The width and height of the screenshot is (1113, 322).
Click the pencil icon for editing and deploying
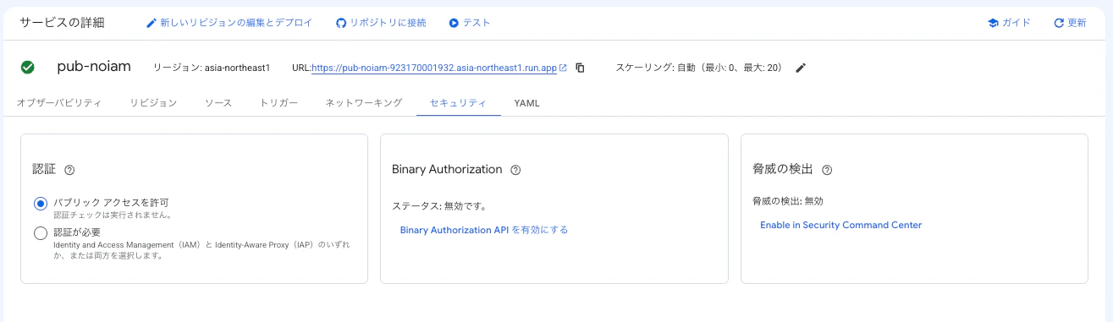point(152,23)
